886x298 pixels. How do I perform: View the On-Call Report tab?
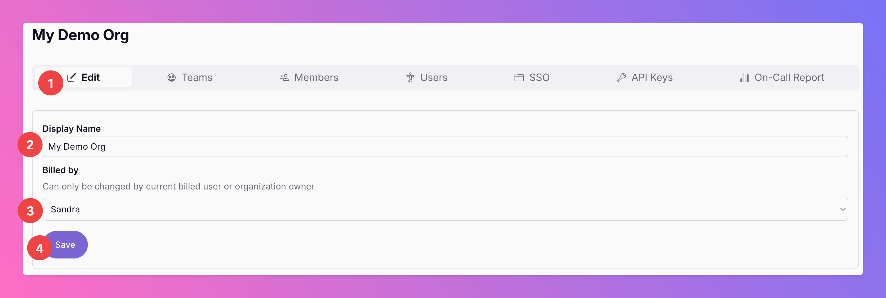point(782,78)
